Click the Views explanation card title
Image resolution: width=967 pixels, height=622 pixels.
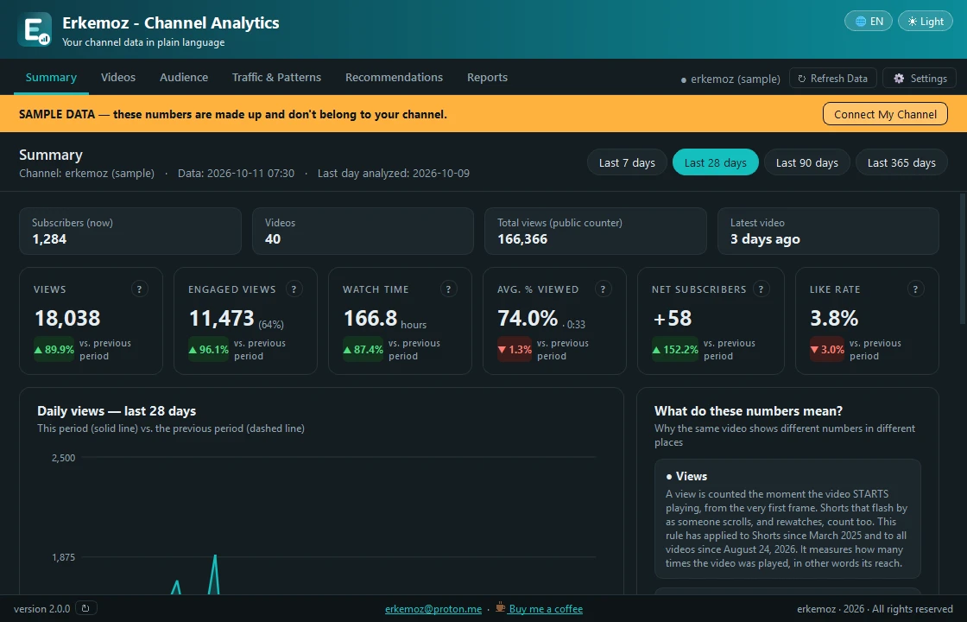[x=692, y=476]
